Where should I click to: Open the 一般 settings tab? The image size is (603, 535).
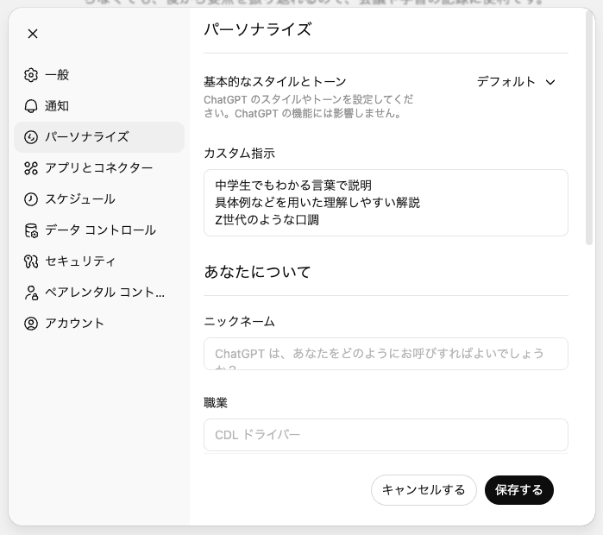coord(57,75)
